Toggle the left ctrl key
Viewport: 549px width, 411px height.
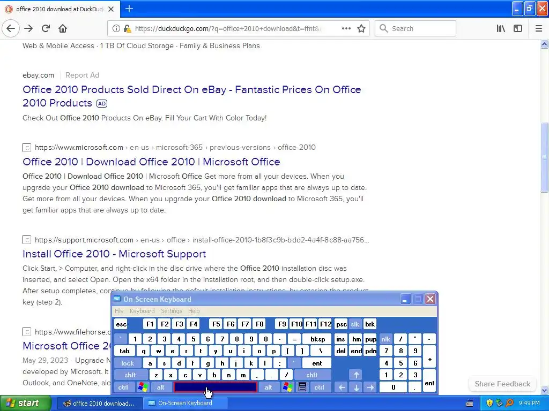(123, 387)
